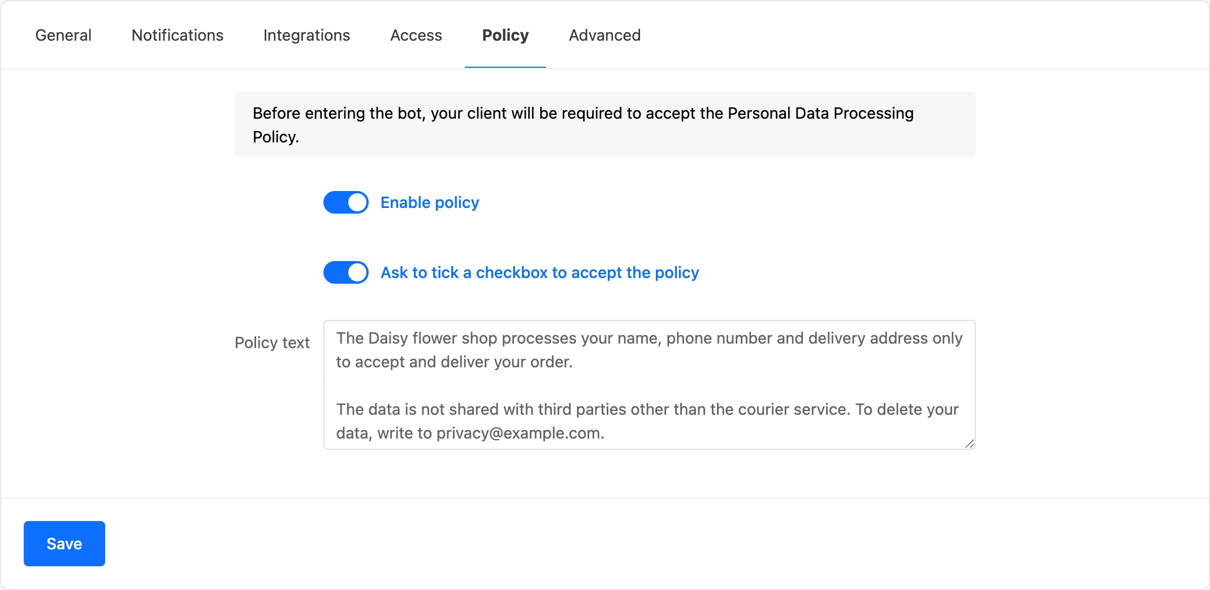Click the textarea resize handle

click(x=969, y=444)
